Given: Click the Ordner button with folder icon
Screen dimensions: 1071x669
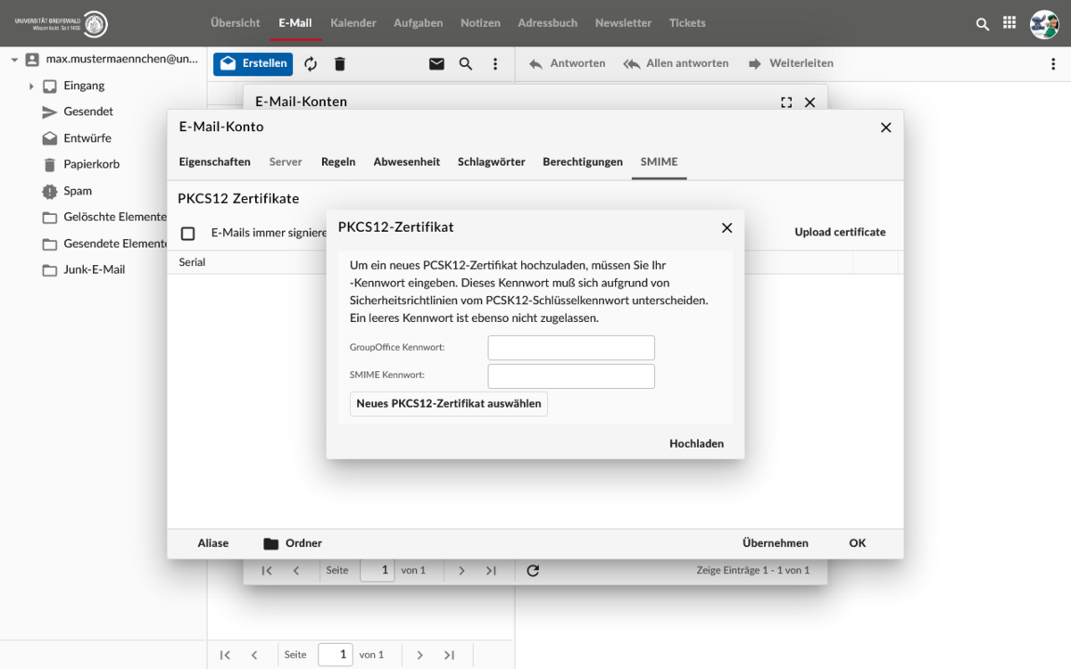Looking at the screenshot, I should (293, 543).
